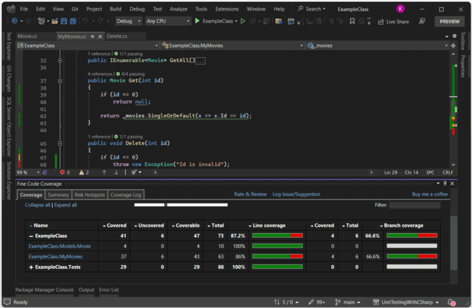Open the Debug configuration dropdown
The height and width of the screenshot is (308, 472).
tap(128, 21)
